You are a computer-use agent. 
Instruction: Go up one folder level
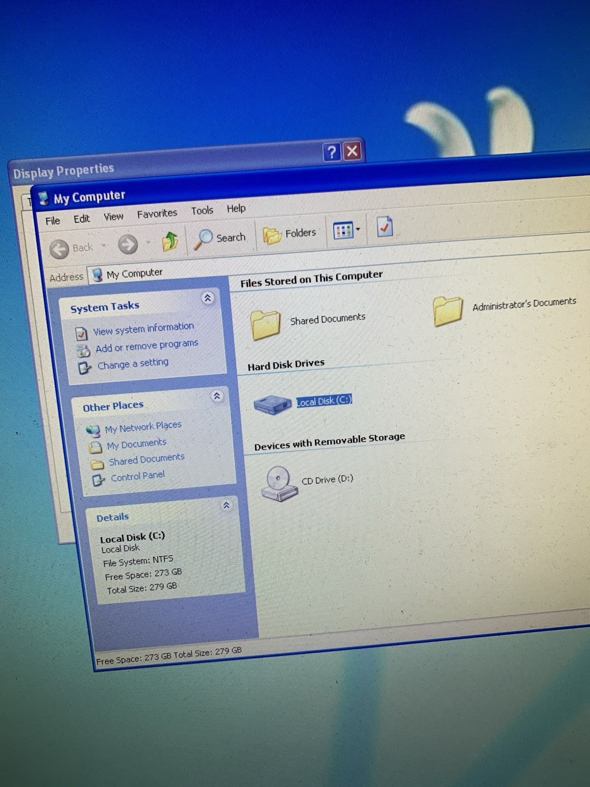[x=170, y=241]
